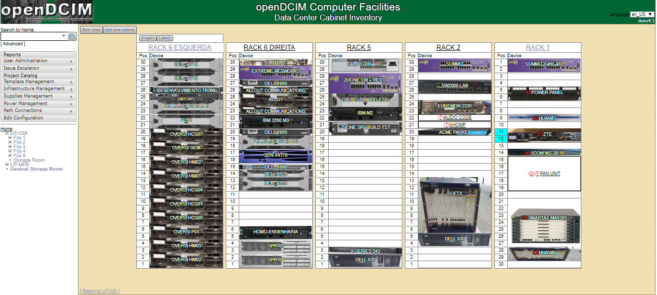This screenshot has width=657, height=295.
Task: Select the IBM 3550 M3 server image
Action: (276, 120)
